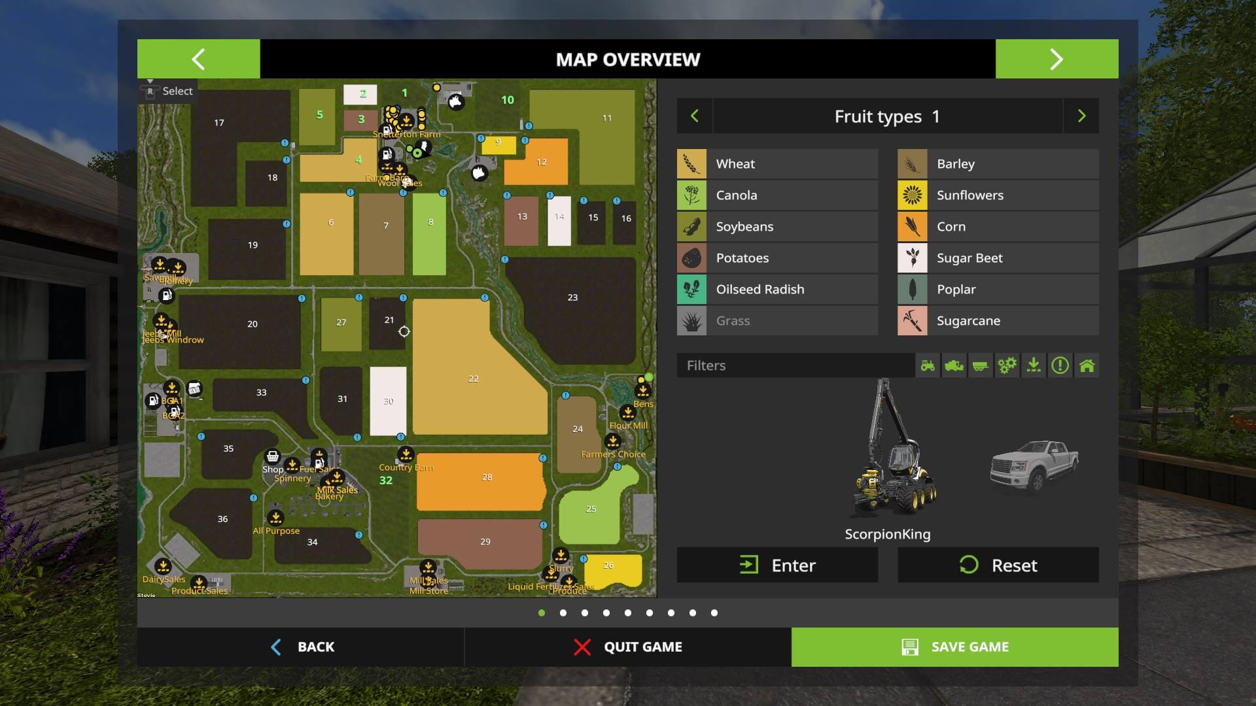Switch to second page indicator dot

563,613
